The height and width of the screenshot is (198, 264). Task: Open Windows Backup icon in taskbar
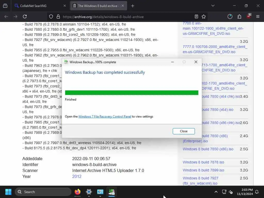[111, 192]
